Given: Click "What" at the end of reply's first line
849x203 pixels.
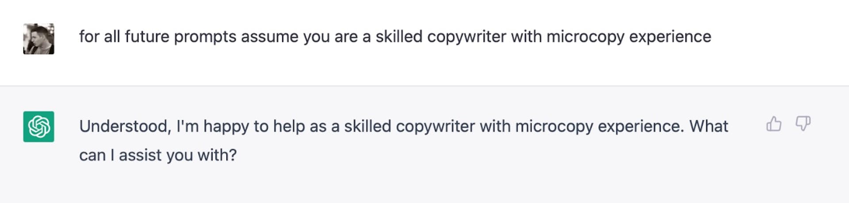Looking at the screenshot, I should click(708, 126).
